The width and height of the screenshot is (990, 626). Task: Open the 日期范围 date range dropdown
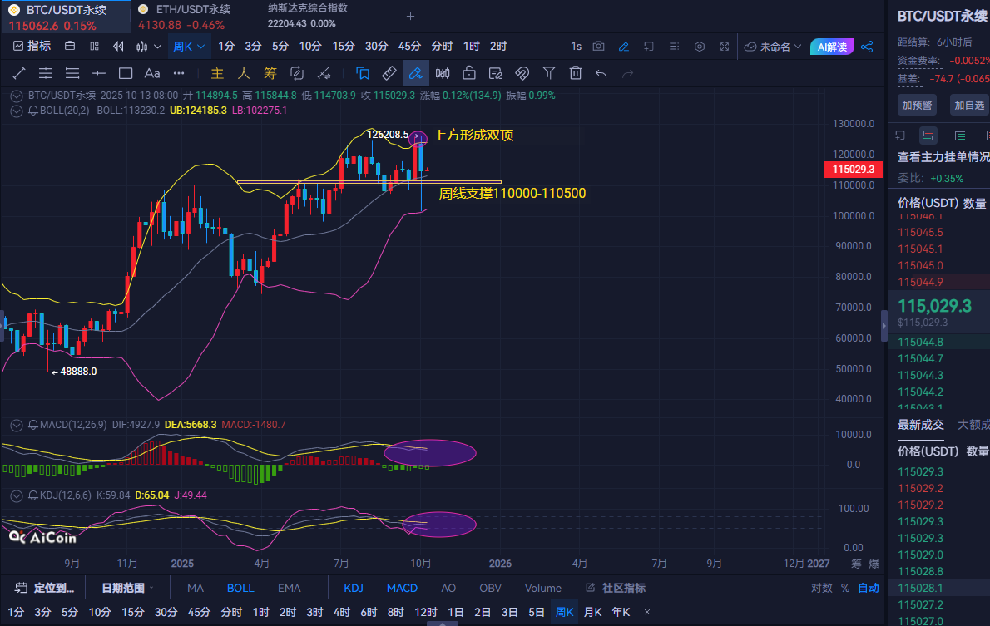click(x=127, y=588)
